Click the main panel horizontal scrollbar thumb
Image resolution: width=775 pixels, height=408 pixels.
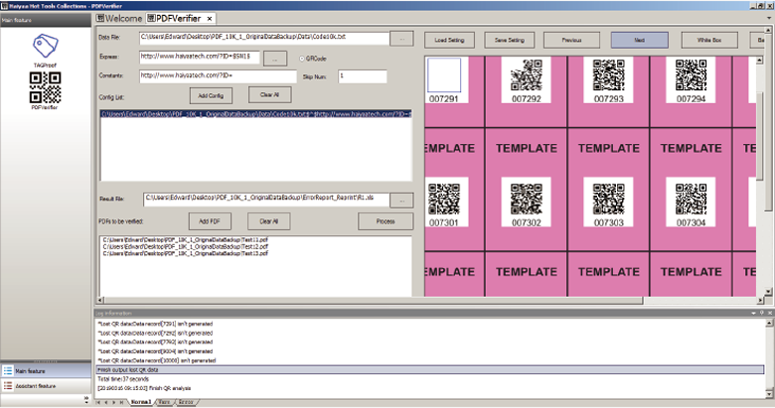[x=374, y=300]
